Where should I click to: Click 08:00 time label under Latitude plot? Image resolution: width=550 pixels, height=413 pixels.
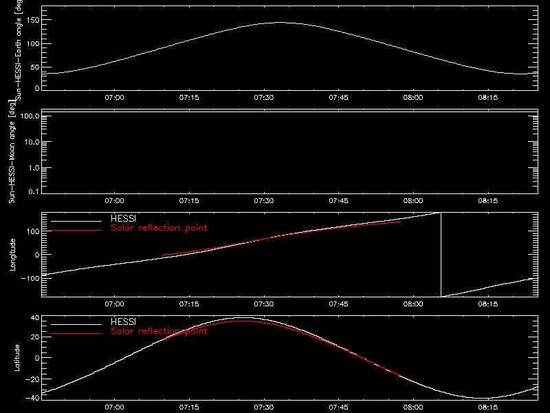click(x=413, y=407)
